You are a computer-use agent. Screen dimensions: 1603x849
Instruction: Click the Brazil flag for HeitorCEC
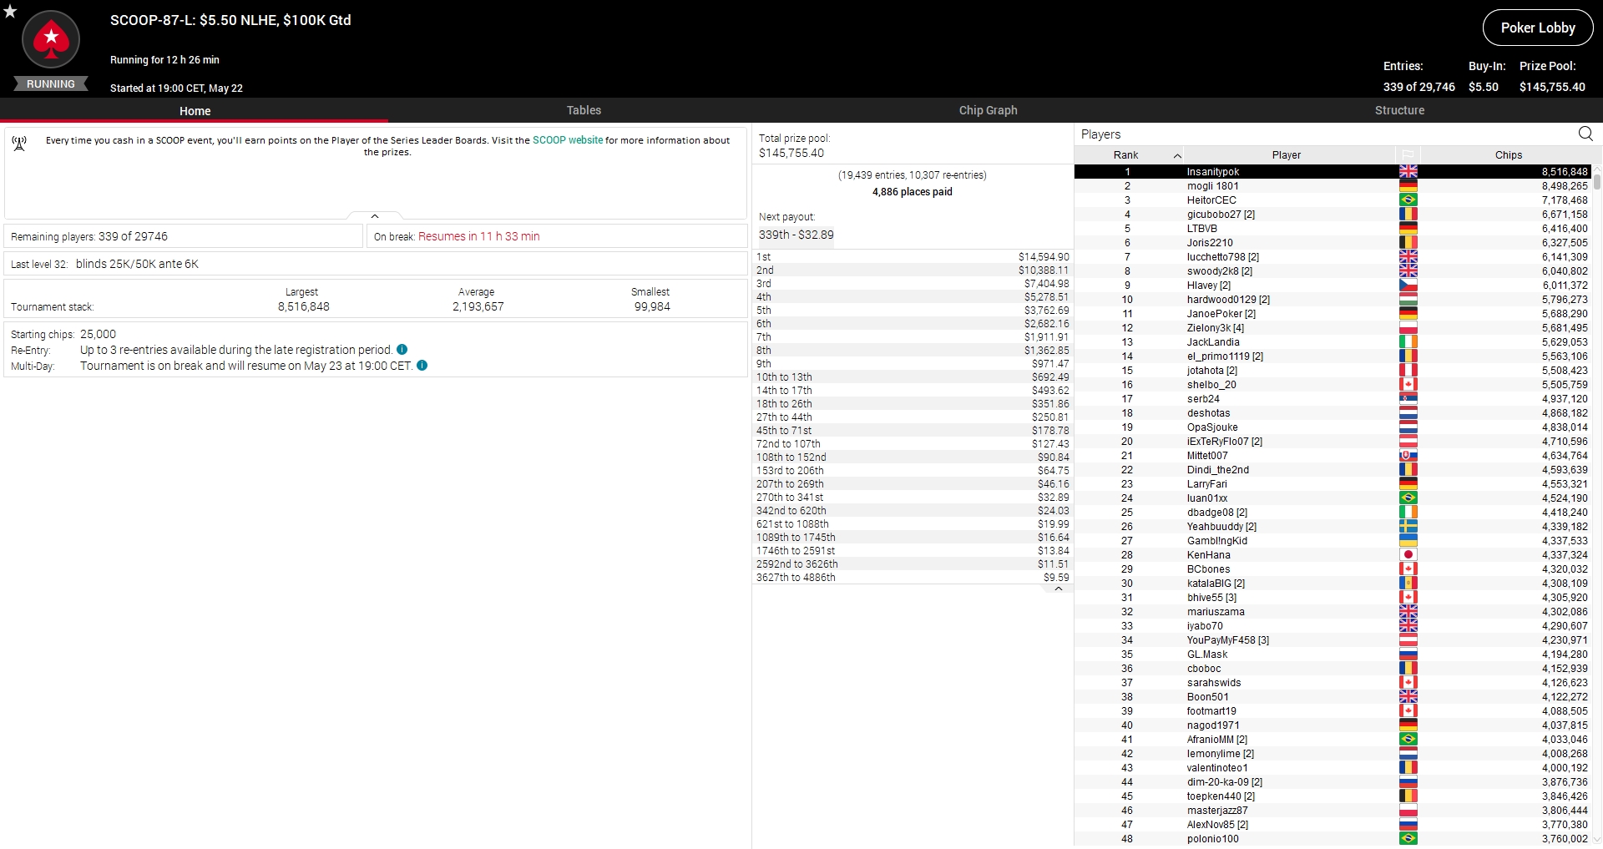1408,200
